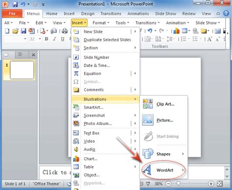Click the Save icon in the Quick Access Toolbar
Image resolution: width=232 pixels, height=190 pixels.
tap(15, 4)
